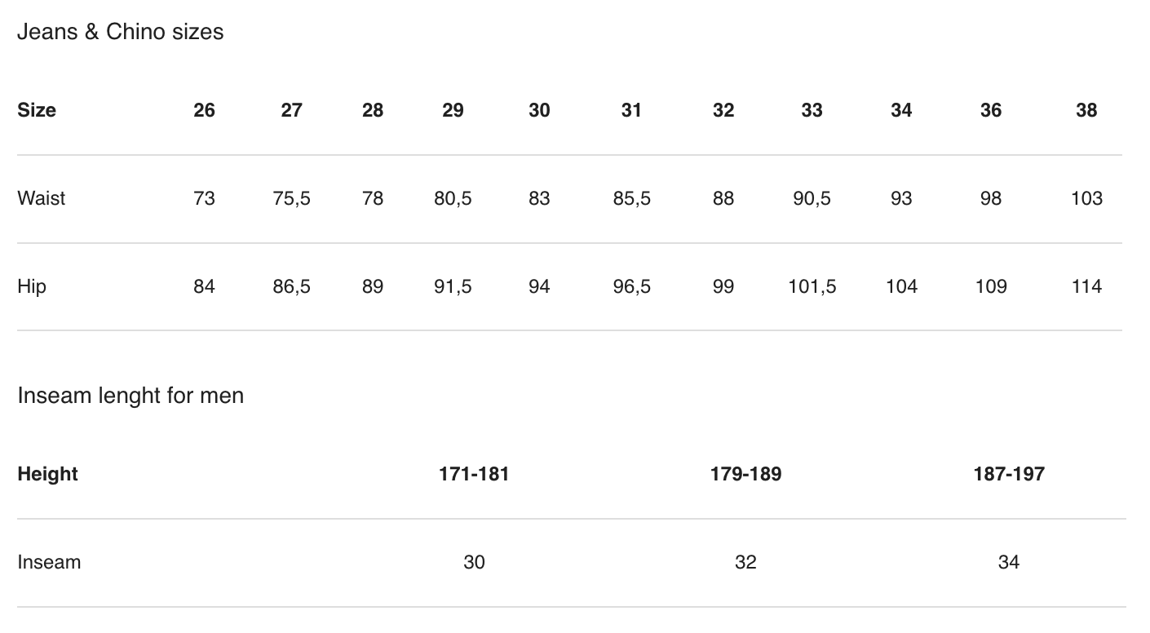Viewport: 1150px width, 633px height.
Task: Click size 31 in the header row
Action: [x=631, y=110]
